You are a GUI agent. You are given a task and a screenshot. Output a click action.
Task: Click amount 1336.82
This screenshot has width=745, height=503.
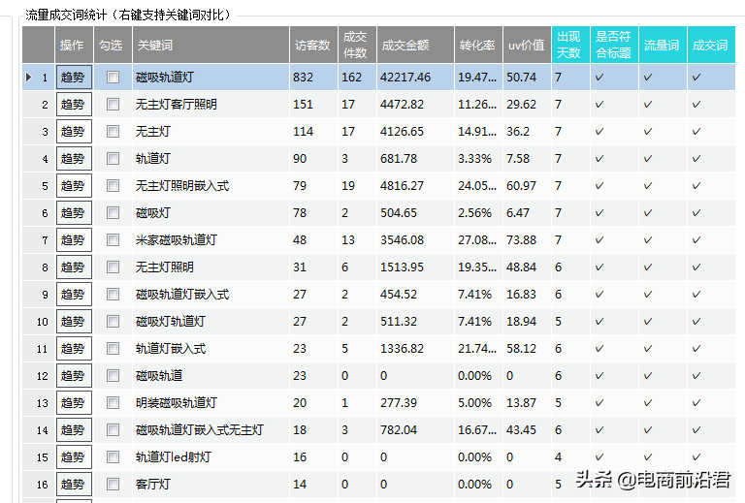402,349
